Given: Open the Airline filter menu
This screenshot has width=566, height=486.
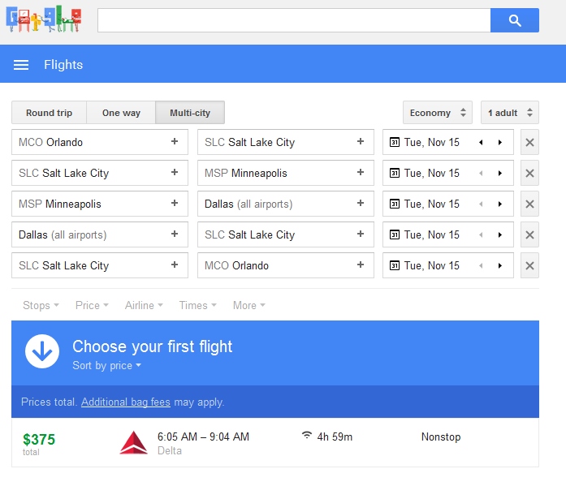Looking at the screenshot, I should coord(144,306).
